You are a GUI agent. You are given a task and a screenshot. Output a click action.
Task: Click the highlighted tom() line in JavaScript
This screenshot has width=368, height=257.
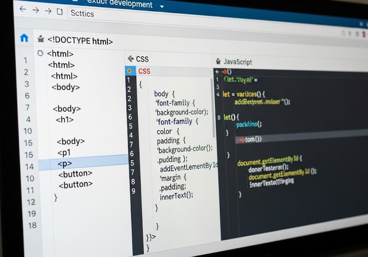point(251,139)
